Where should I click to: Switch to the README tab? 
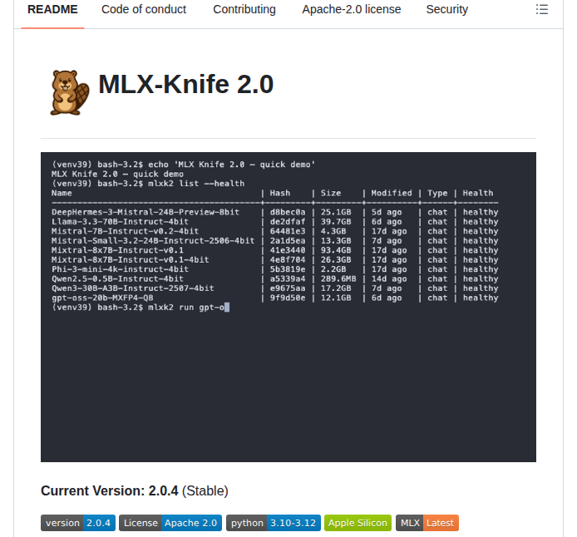coord(52,9)
